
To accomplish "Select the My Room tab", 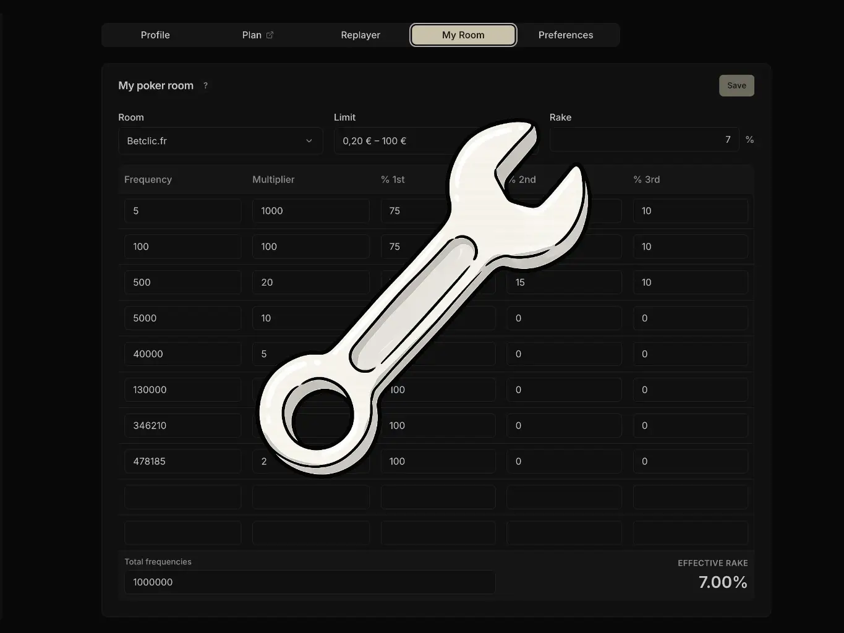I will 462,35.
